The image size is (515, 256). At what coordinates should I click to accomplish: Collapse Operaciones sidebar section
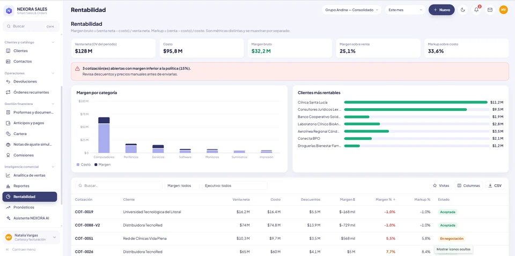(53, 73)
